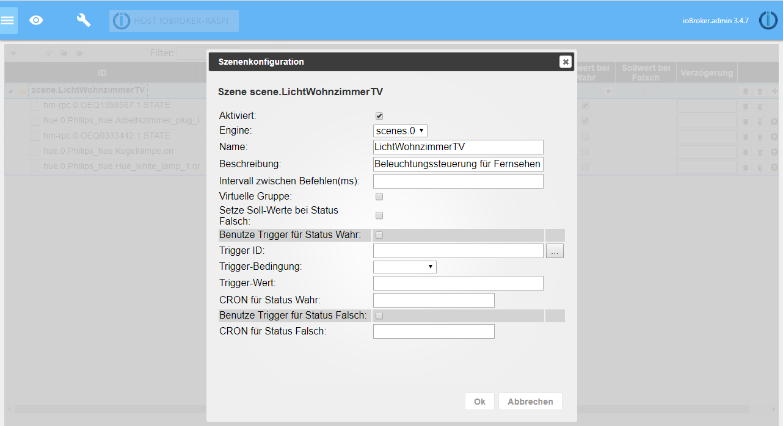
Task: Click the CRON für Status Wahr field
Action: [x=434, y=300]
